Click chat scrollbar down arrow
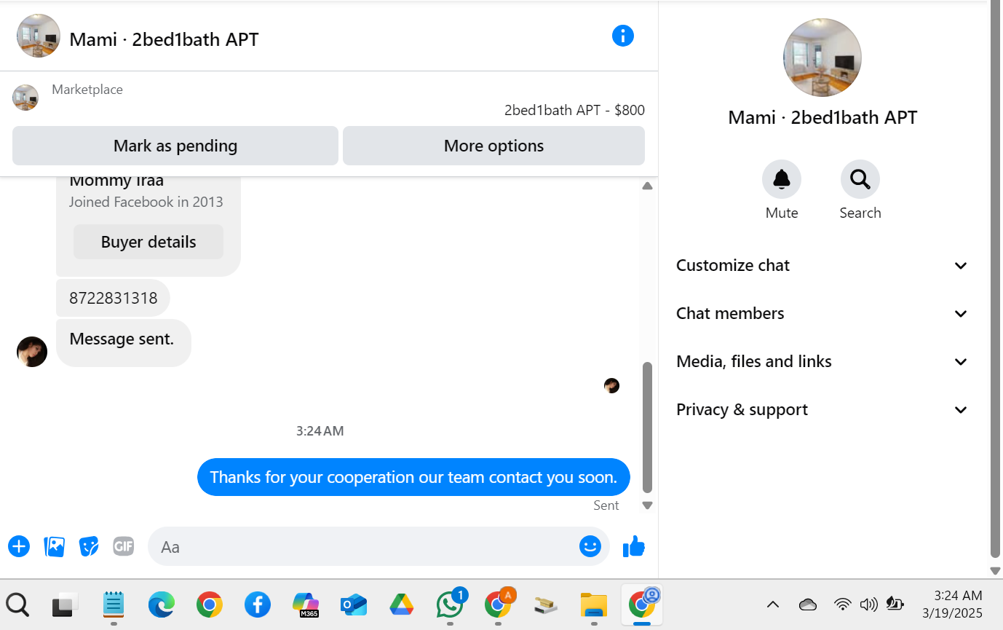 [647, 505]
